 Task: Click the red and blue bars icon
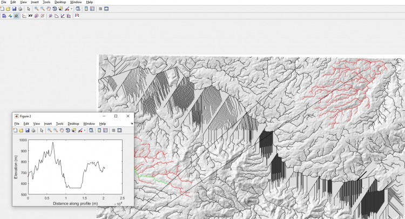[x=77, y=16]
